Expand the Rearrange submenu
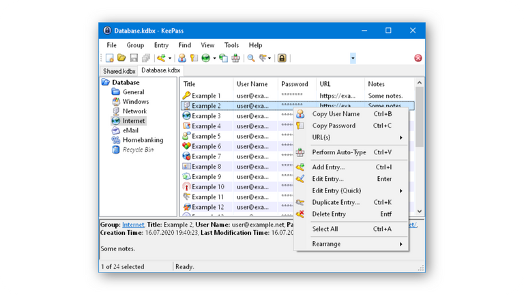 351,244
